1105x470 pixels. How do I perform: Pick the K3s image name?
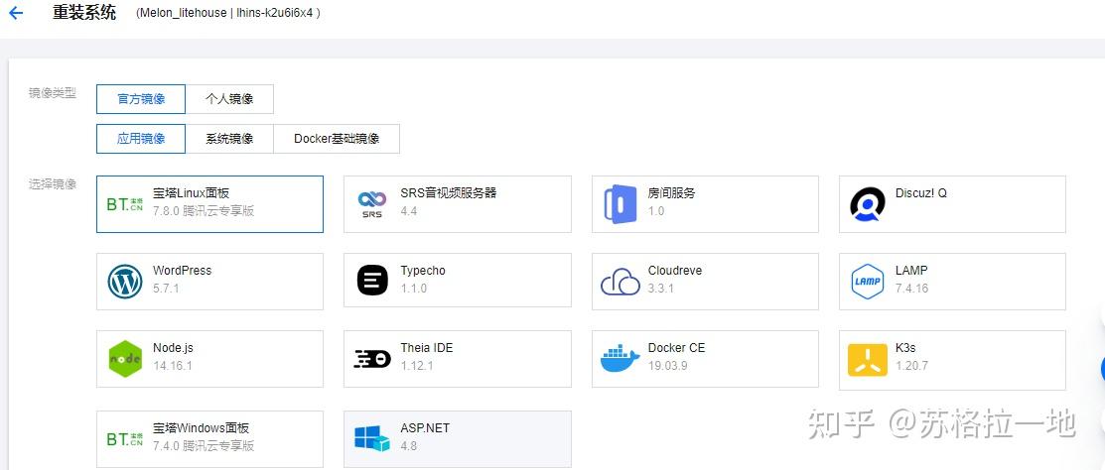click(905, 348)
